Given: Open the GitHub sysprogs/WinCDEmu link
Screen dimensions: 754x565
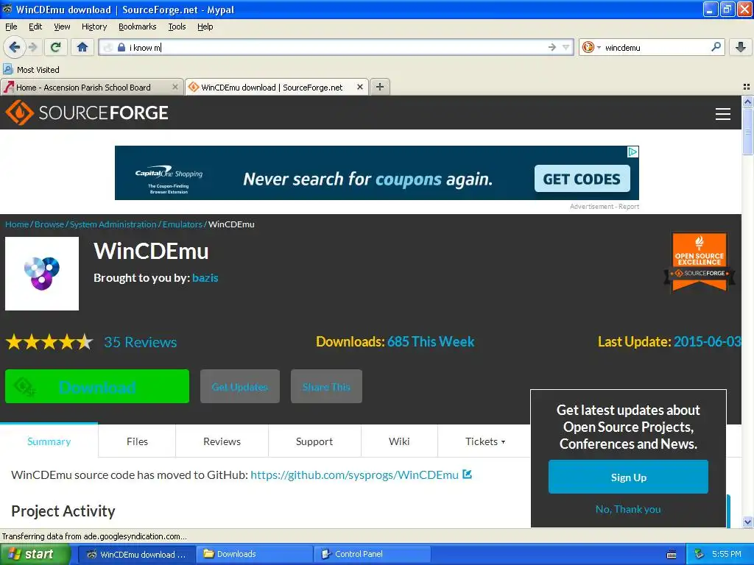Looking at the screenshot, I should tap(354, 475).
